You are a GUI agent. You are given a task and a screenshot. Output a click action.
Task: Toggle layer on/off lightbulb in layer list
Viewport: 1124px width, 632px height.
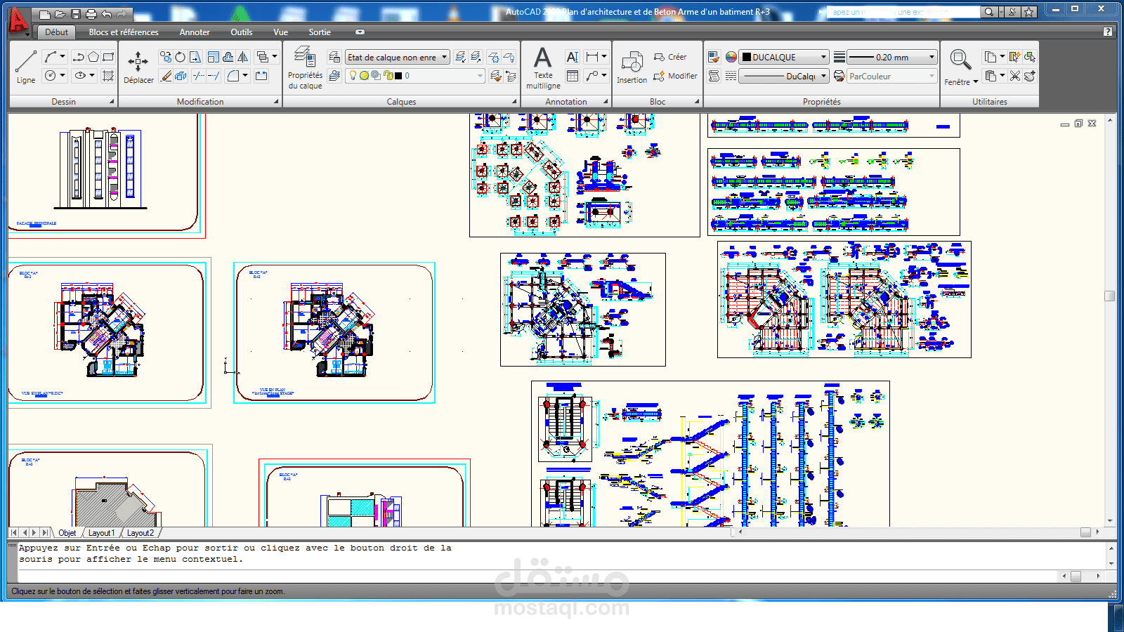point(353,76)
